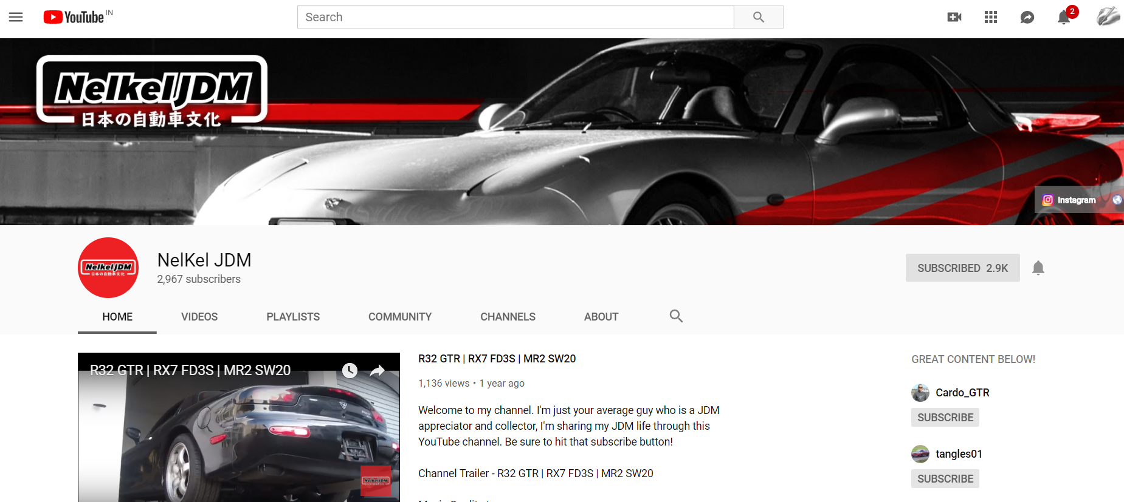
Task: Open tangles01 channel name link
Action: (959, 454)
